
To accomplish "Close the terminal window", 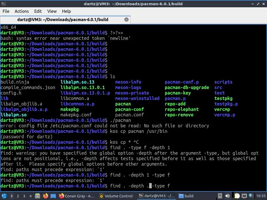I will pyautogui.click(x=263, y=4).
